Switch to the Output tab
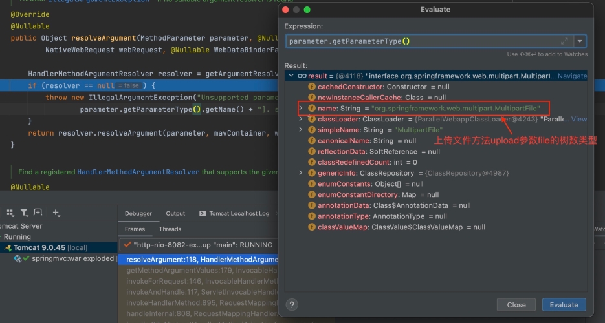The width and height of the screenshot is (605, 323). click(175, 213)
